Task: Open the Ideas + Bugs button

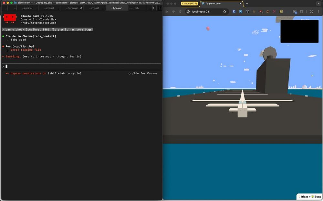Action: pyautogui.click(x=309, y=196)
